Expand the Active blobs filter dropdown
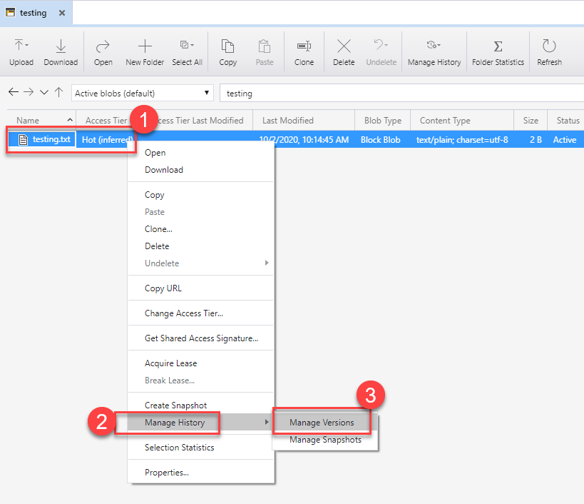Image resolution: width=584 pixels, height=504 pixels. (x=143, y=93)
